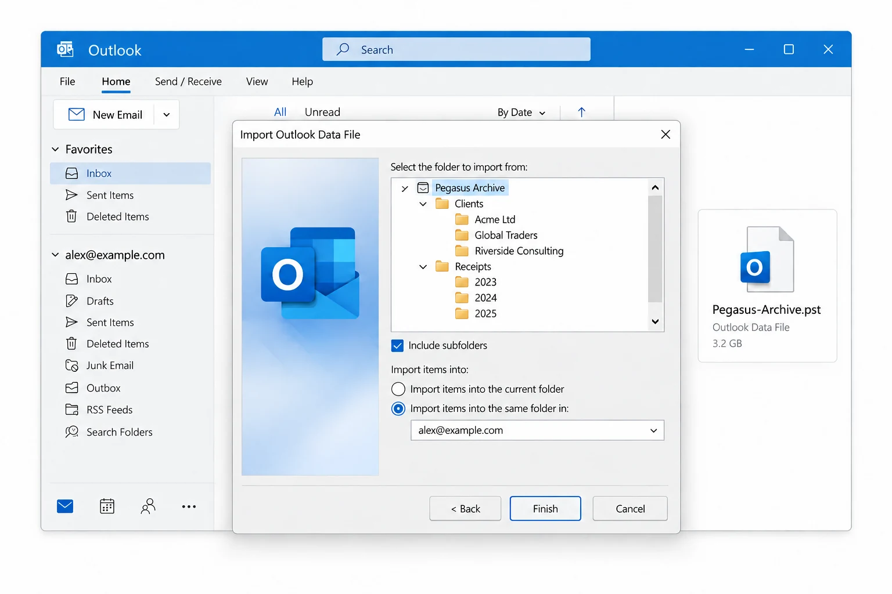Screen dimensions: 892x594
Task: Click the Favorites Sent Items arrow icon
Action: pyautogui.click(x=71, y=195)
